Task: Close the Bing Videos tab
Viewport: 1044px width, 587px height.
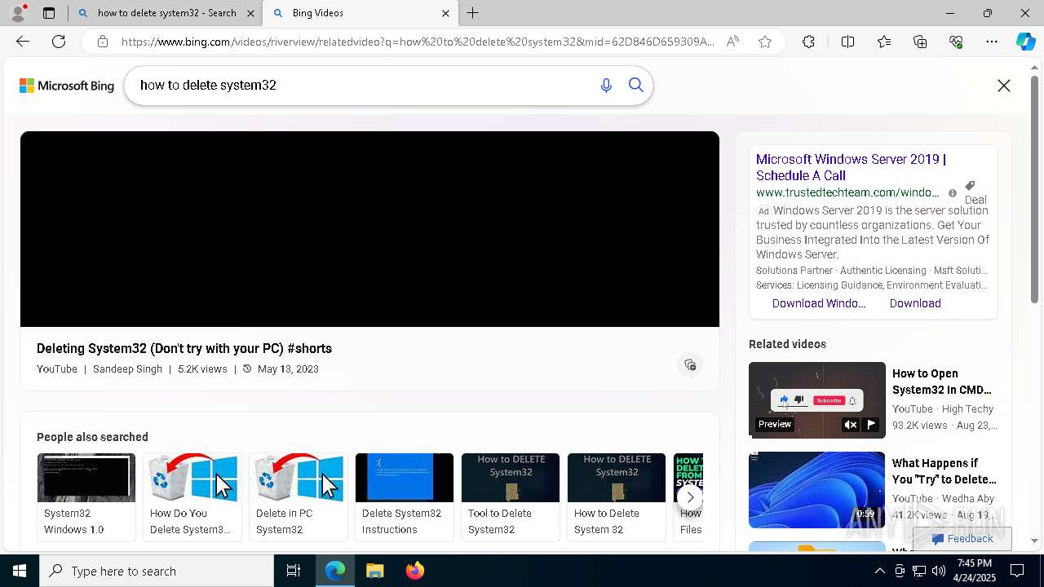Action: click(445, 13)
